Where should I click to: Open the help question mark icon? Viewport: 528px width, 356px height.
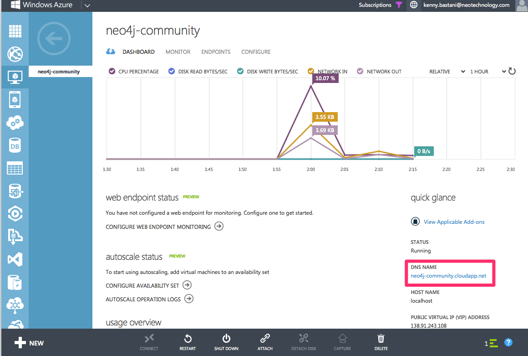click(x=508, y=342)
